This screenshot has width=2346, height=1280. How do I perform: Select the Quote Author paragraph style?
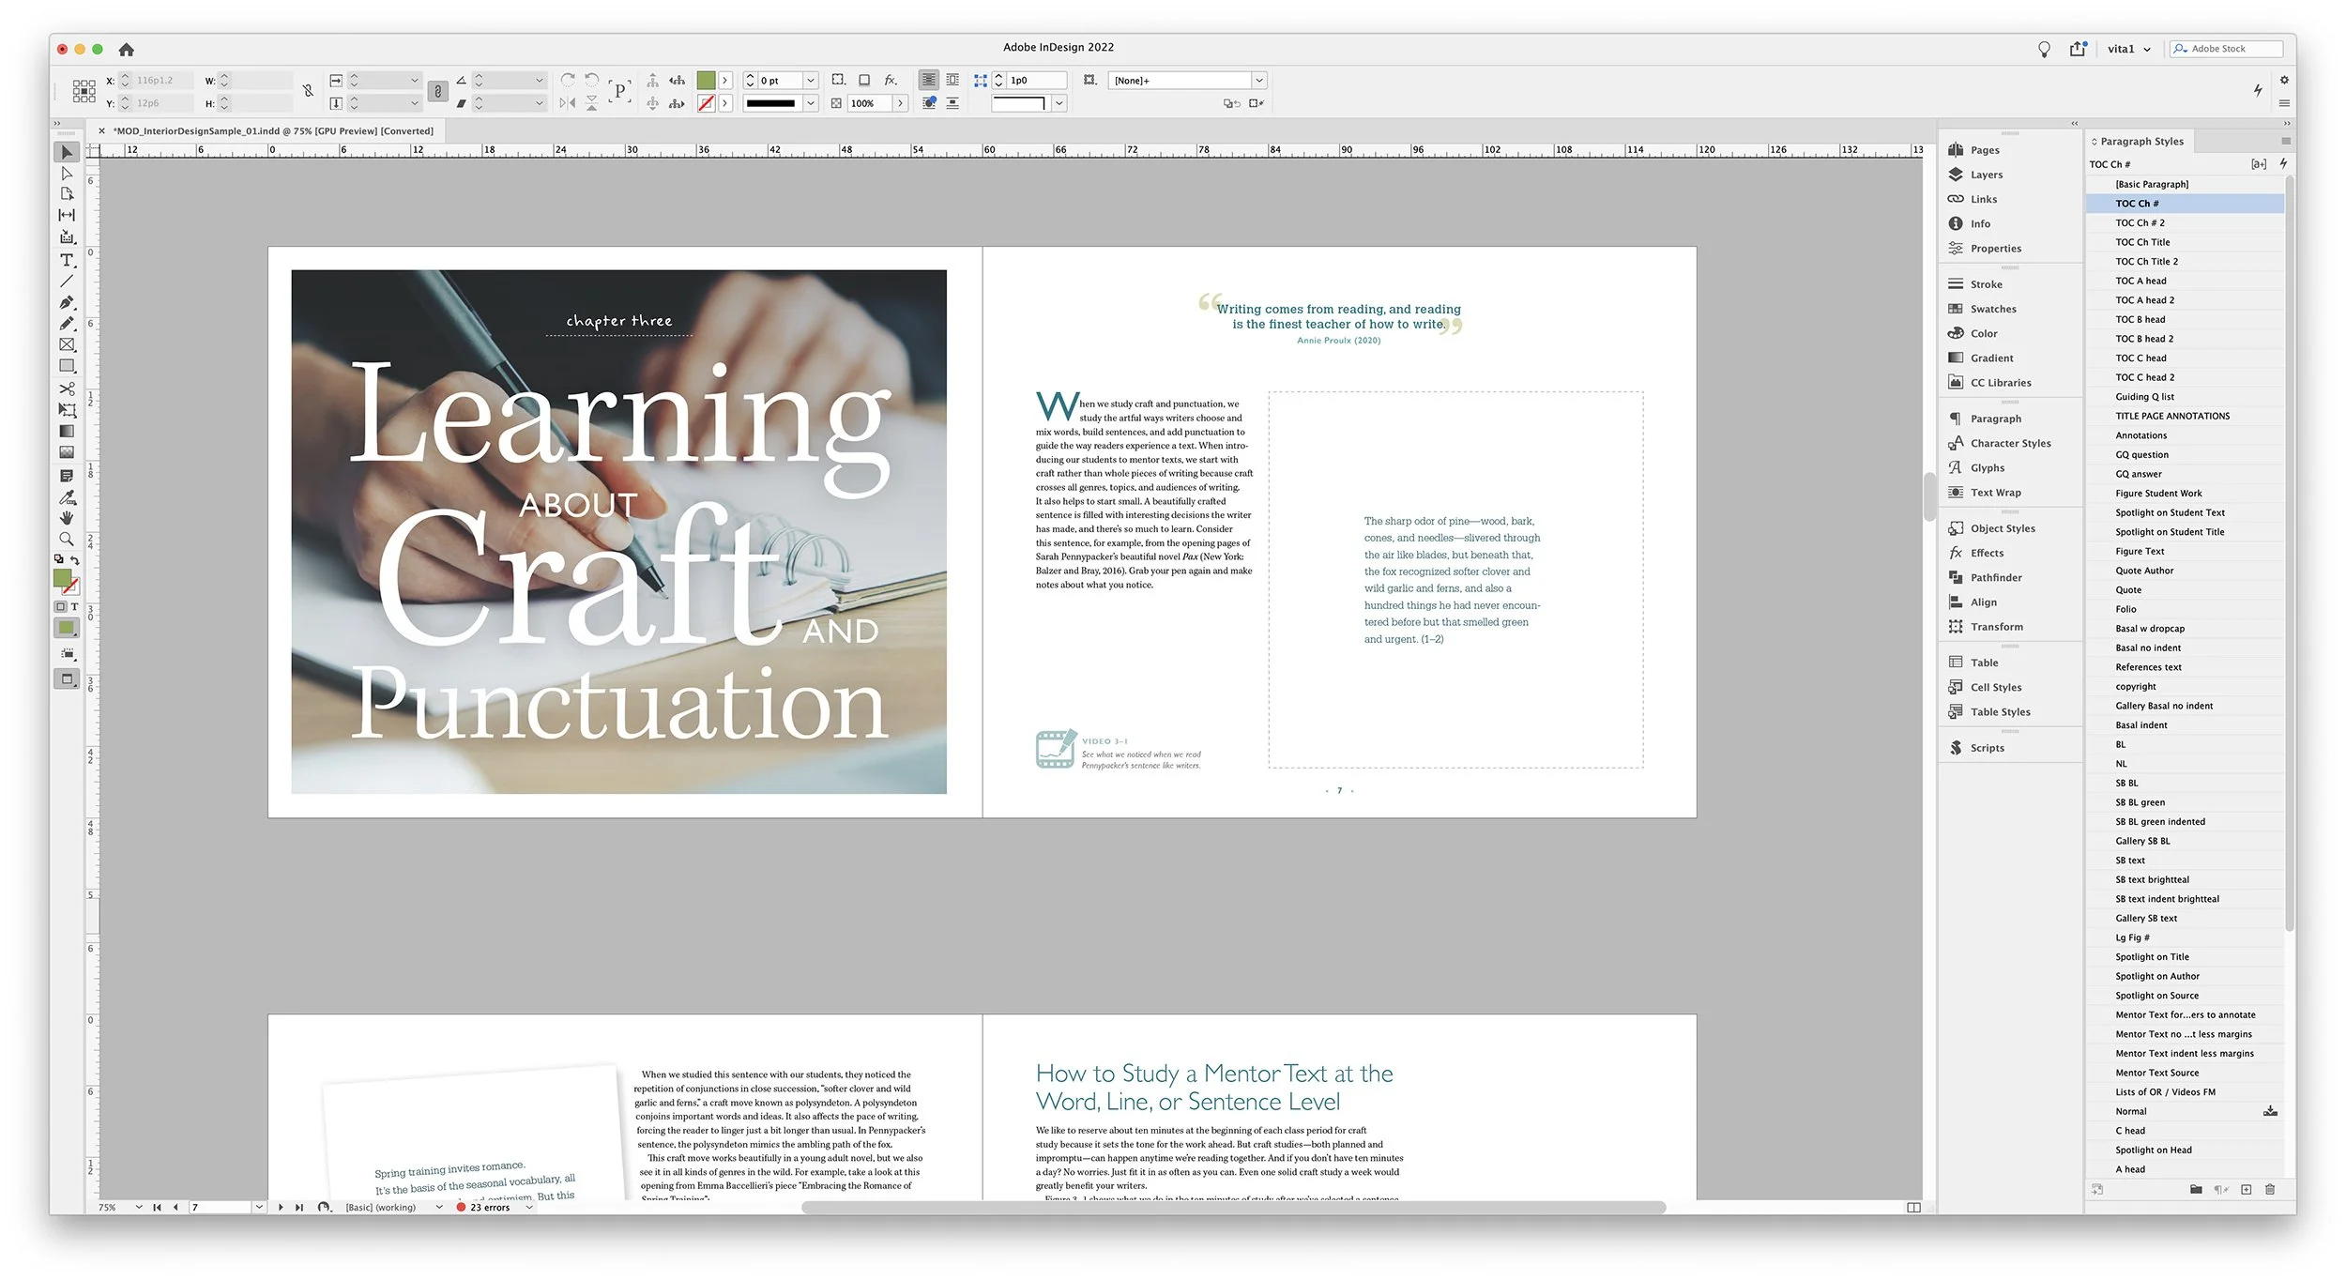point(2144,571)
